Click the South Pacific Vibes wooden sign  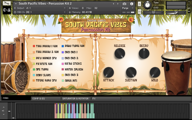(96, 26)
